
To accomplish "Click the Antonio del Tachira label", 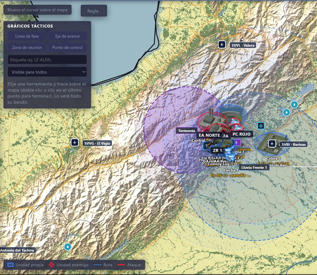I will 17,250.
